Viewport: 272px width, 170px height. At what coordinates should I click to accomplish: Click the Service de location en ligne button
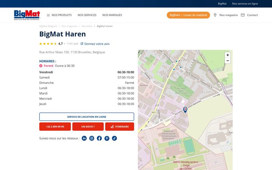click(87, 117)
